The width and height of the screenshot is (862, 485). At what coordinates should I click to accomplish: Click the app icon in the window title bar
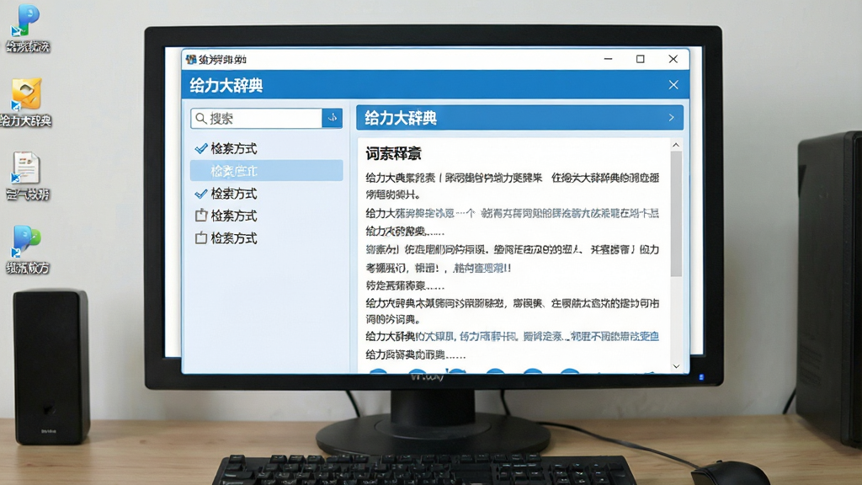(x=191, y=60)
